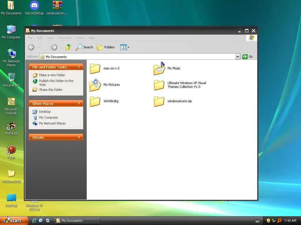Launch Internet Explorer from Quick Launch
The width and height of the screenshot is (301, 225).
click(35, 221)
